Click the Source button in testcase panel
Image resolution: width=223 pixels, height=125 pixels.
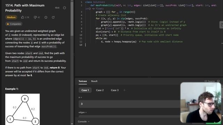point(209,81)
